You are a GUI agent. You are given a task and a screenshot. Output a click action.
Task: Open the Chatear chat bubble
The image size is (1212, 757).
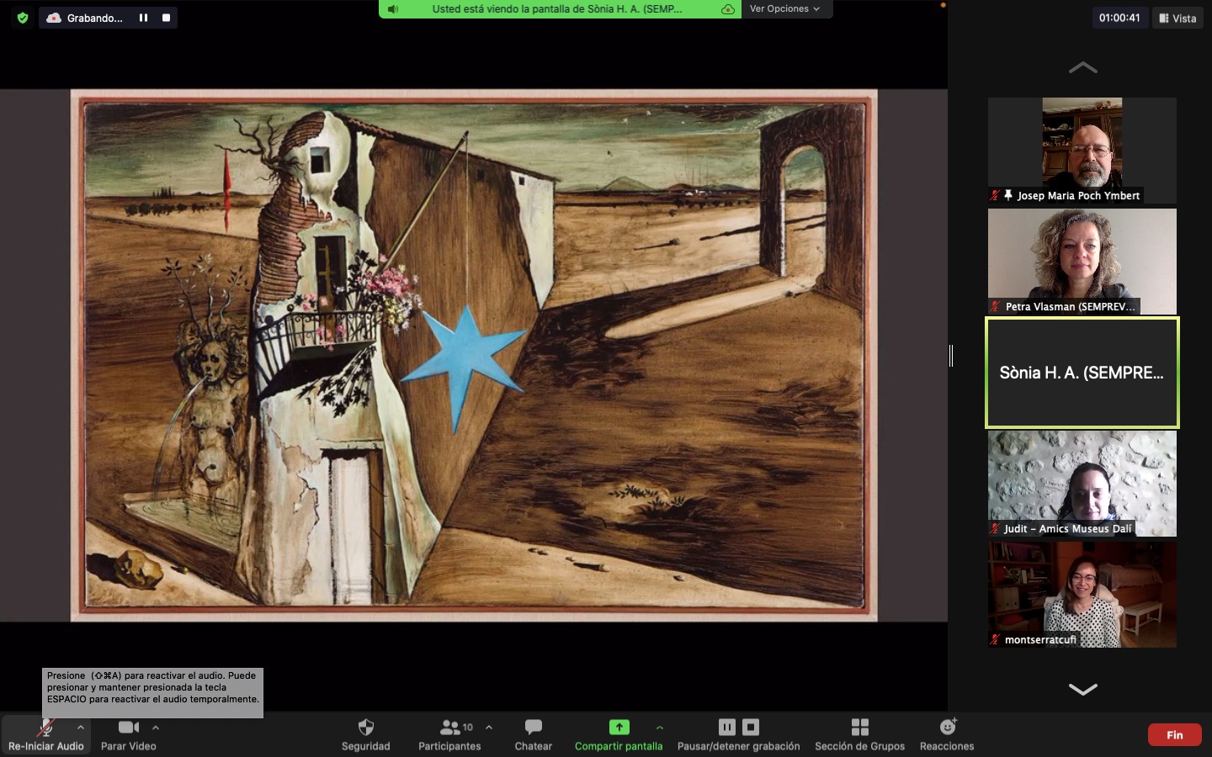(x=533, y=728)
